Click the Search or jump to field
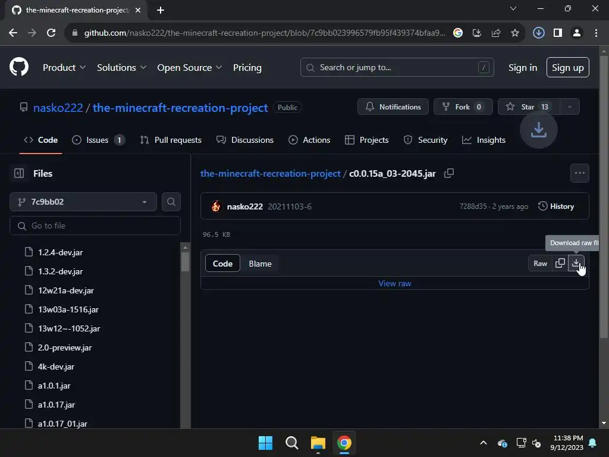 pos(397,67)
